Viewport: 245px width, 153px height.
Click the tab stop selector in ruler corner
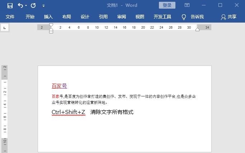5,28
